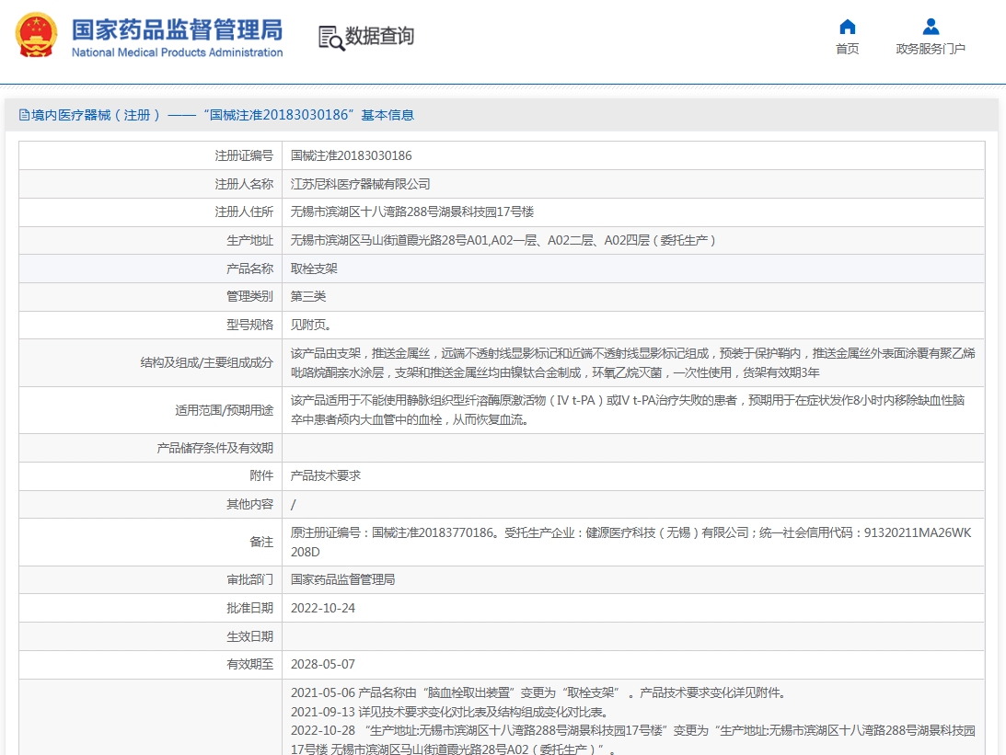Select the 第三类 value

click(x=308, y=297)
